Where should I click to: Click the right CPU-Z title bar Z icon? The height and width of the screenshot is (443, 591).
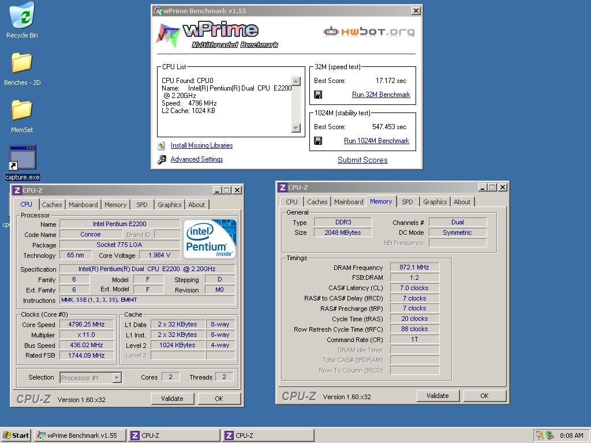[x=282, y=187]
